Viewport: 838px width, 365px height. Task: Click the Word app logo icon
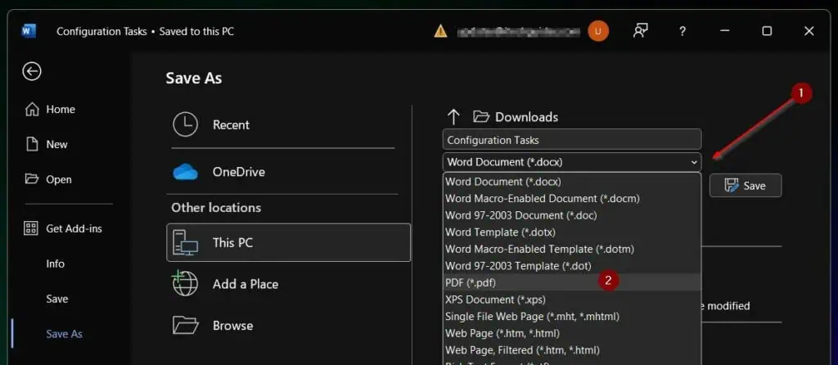point(29,31)
